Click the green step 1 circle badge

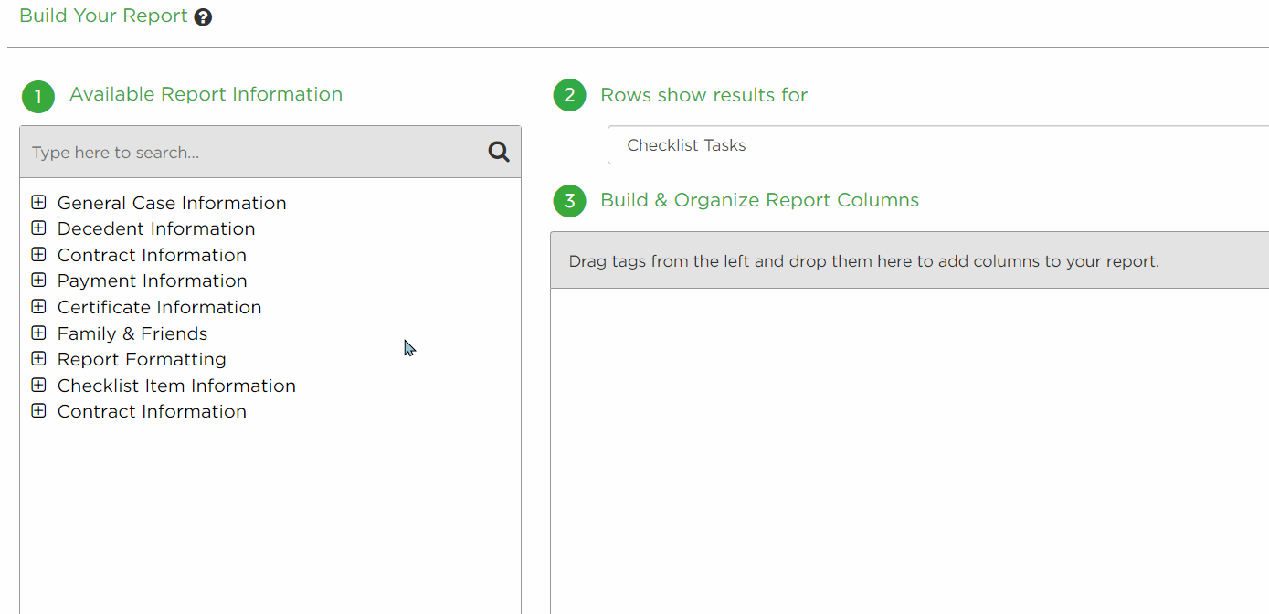click(x=37, y=96)
